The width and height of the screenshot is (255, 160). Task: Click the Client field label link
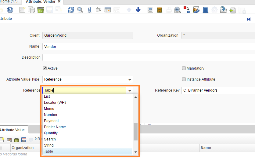click(x=34, y=35)
